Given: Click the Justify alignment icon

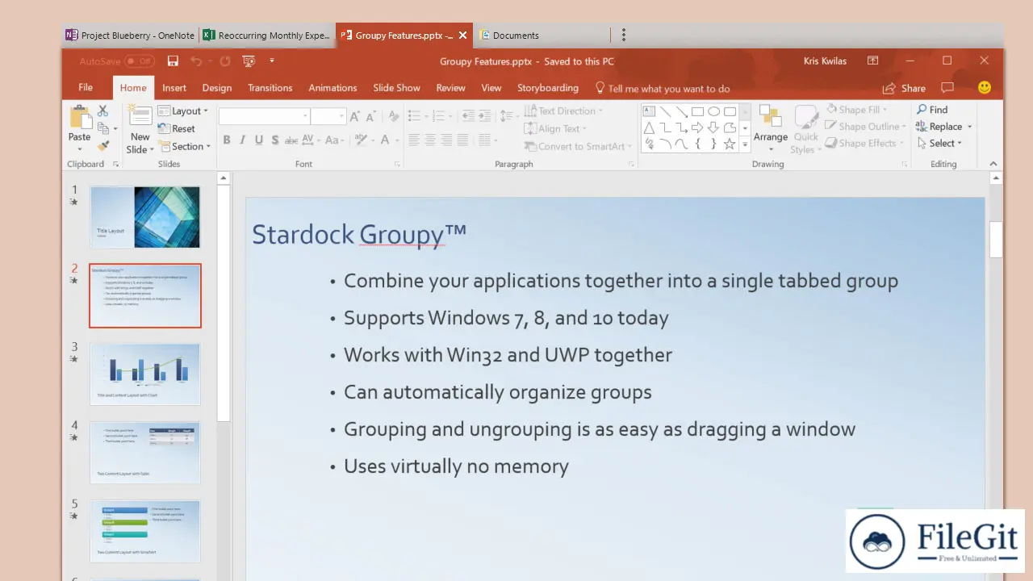Looking at the screenshot, I should click(462, 140).
